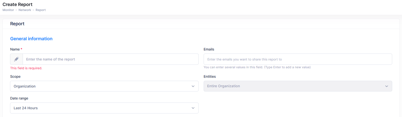Click the Entities label text
This screenshot has width=402, height=117.
210,76
